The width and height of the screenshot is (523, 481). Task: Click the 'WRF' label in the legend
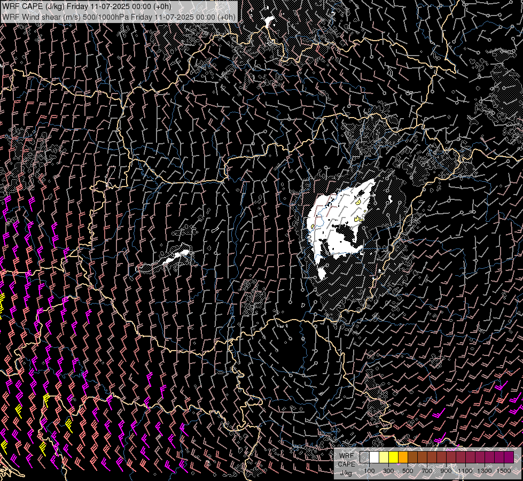point(347,456)
